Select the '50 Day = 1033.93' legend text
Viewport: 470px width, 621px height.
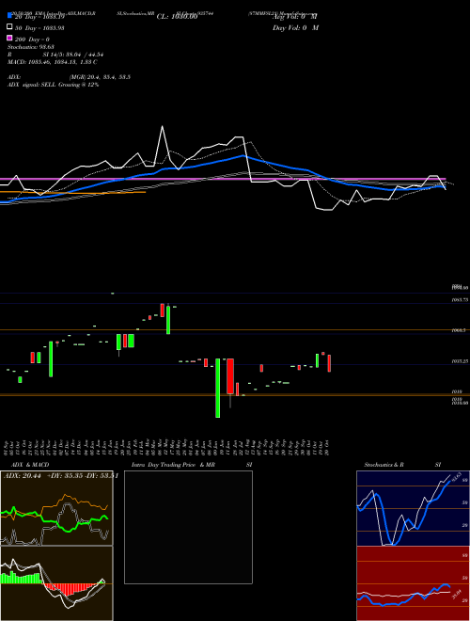(39, 27)
